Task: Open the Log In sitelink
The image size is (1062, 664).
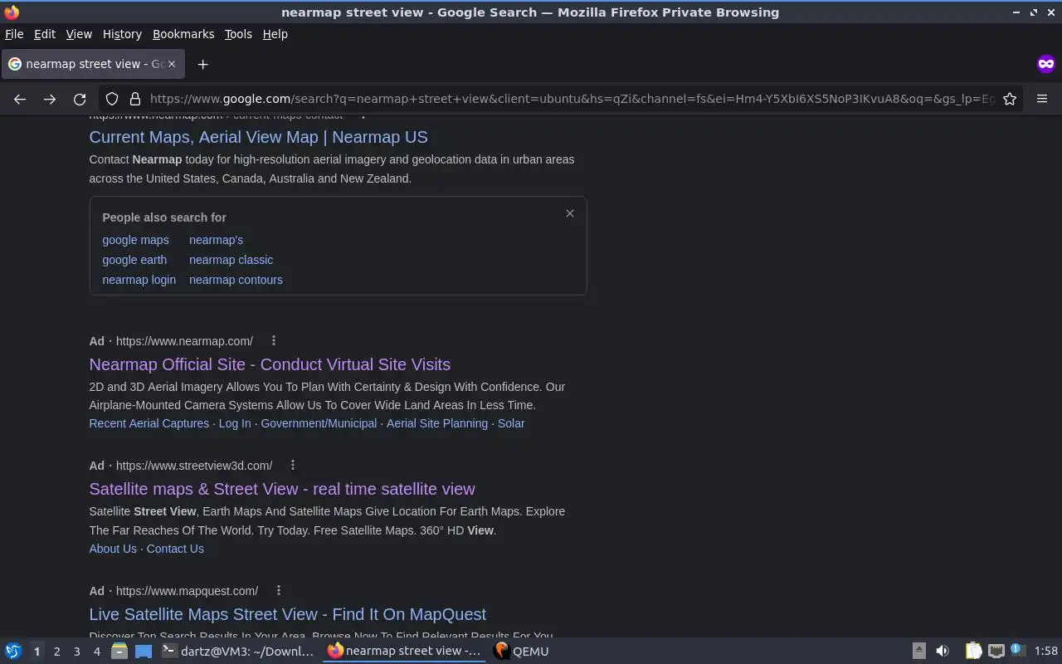Action: pos(235,423)
